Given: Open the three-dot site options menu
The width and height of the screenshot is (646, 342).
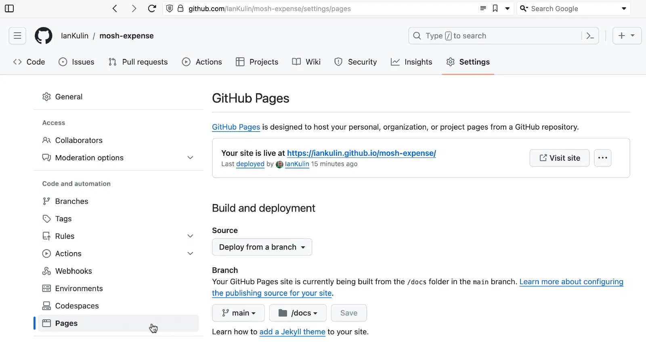Looking at the screenshot, I should (602, 158).
